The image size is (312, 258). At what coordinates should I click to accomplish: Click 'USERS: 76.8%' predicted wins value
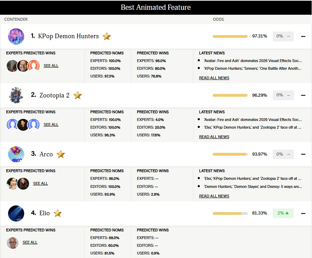(149, 76)
